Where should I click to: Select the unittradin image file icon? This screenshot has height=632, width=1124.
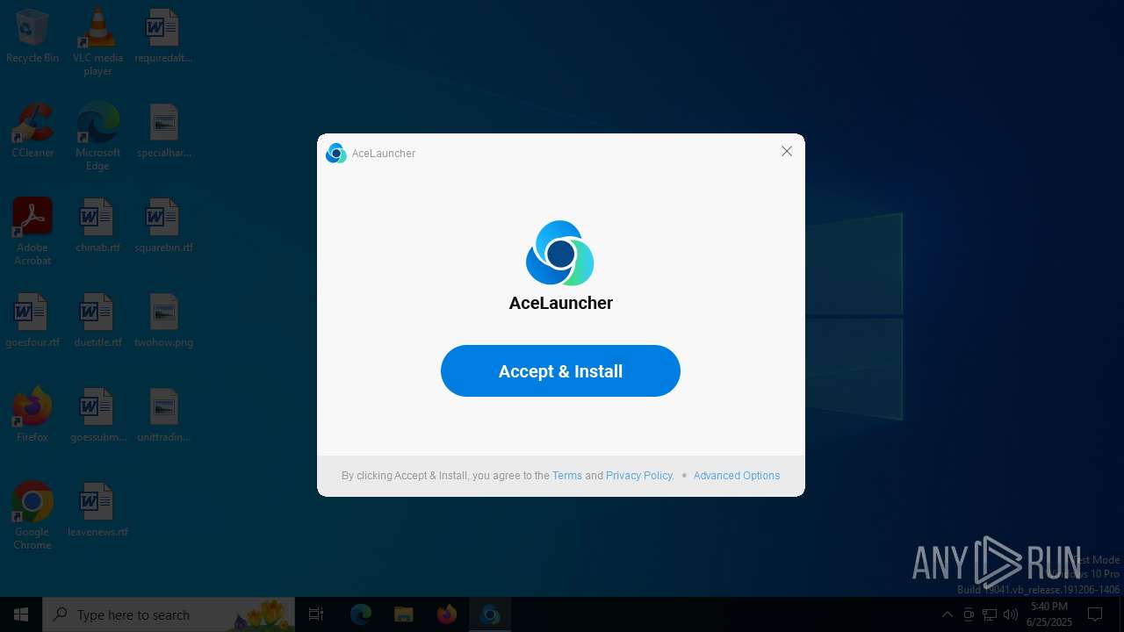click(163, 415)
